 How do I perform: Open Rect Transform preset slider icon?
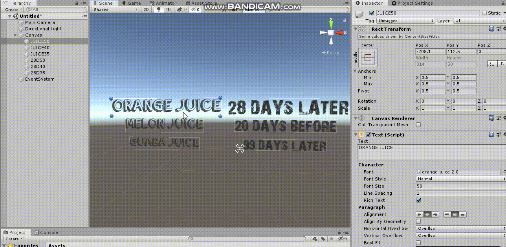coord(498,29)
